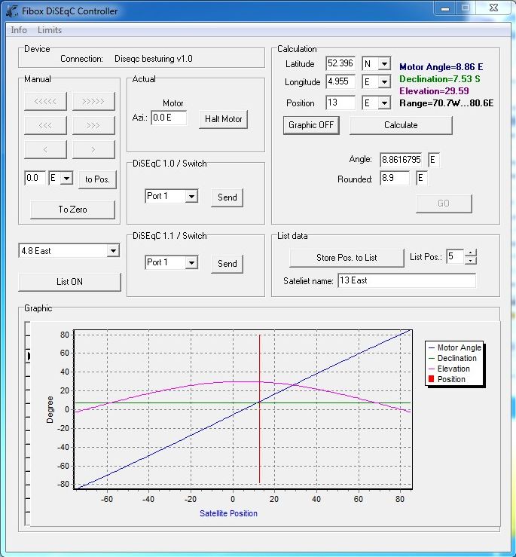
Task: Click the fast-east '>>>>>' motor button
Action: 93,101
